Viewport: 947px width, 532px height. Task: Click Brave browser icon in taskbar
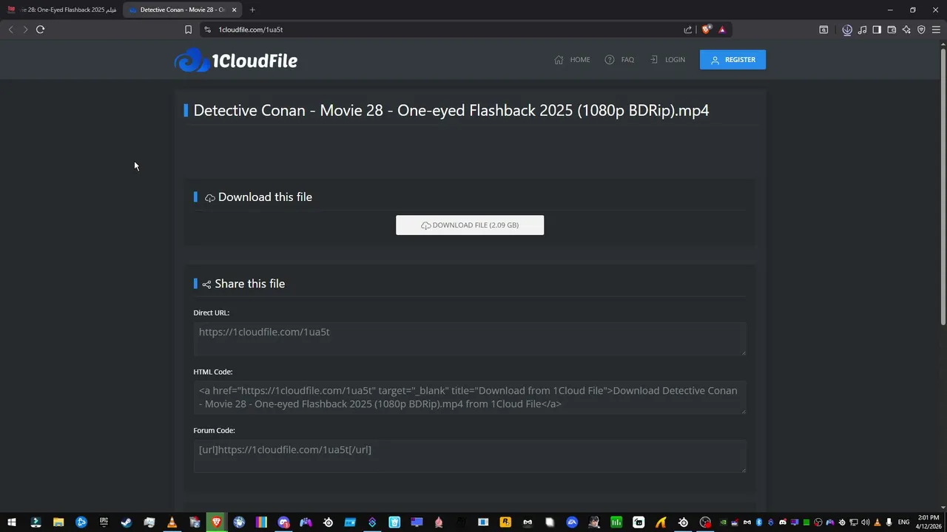[217, 522]
